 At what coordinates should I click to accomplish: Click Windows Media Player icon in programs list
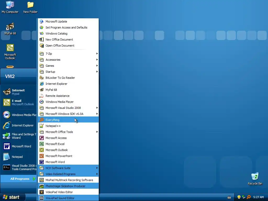pos(42,102)
